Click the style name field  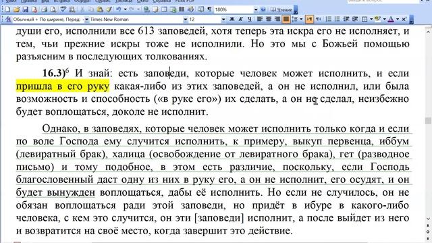(x=48, y=20)
